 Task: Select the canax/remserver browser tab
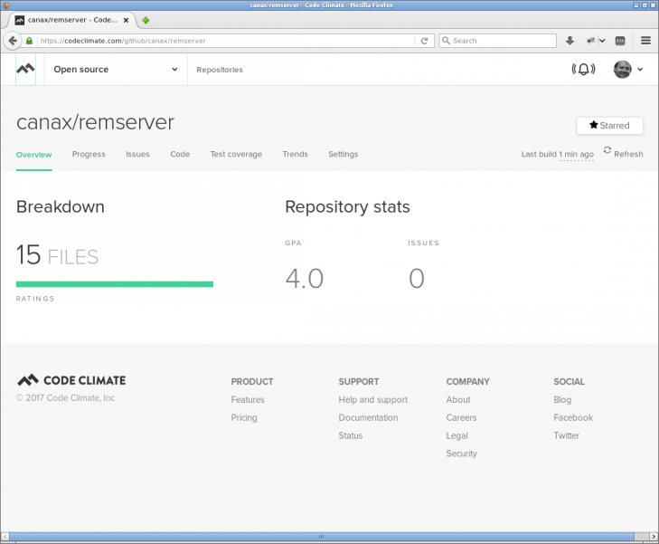click(x=71, y=20)
